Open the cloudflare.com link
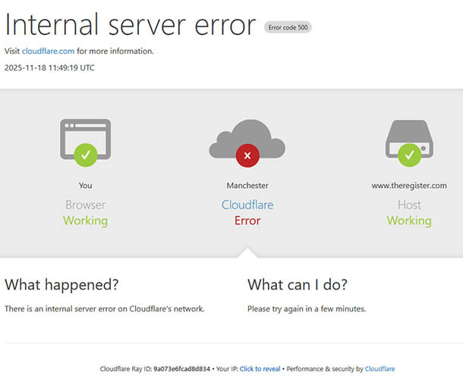 (48, 51)
